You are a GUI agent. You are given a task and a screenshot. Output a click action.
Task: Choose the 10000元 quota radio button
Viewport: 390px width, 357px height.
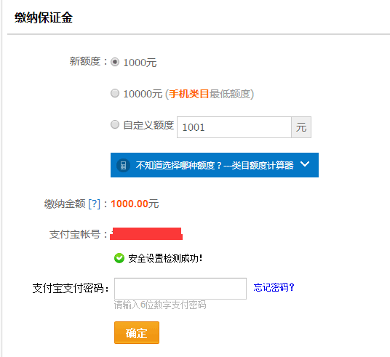coord(115,94)
